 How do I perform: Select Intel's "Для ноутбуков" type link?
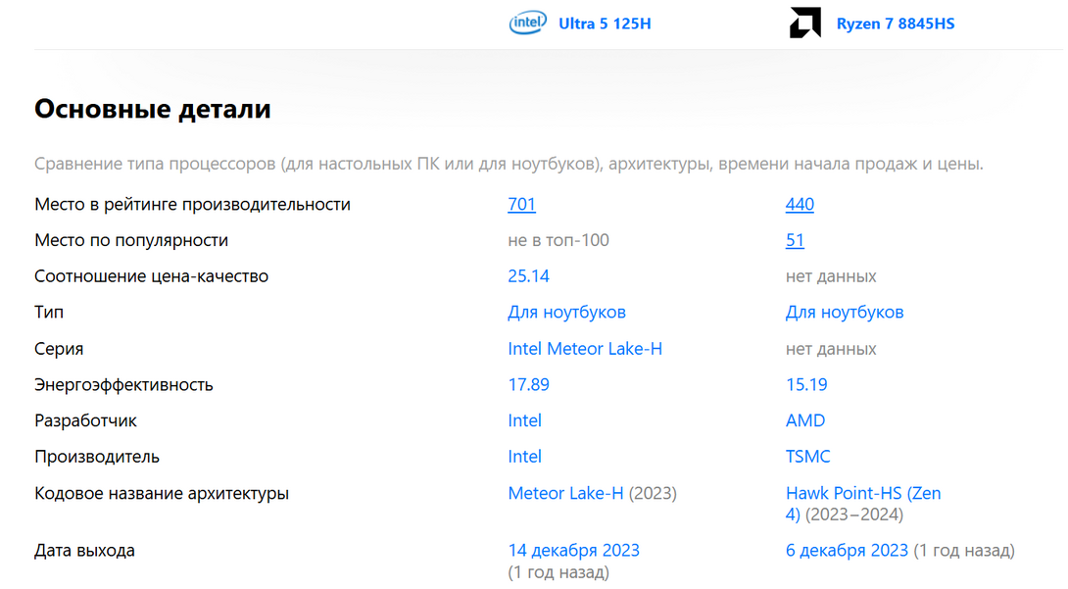(x=566, y=313)
